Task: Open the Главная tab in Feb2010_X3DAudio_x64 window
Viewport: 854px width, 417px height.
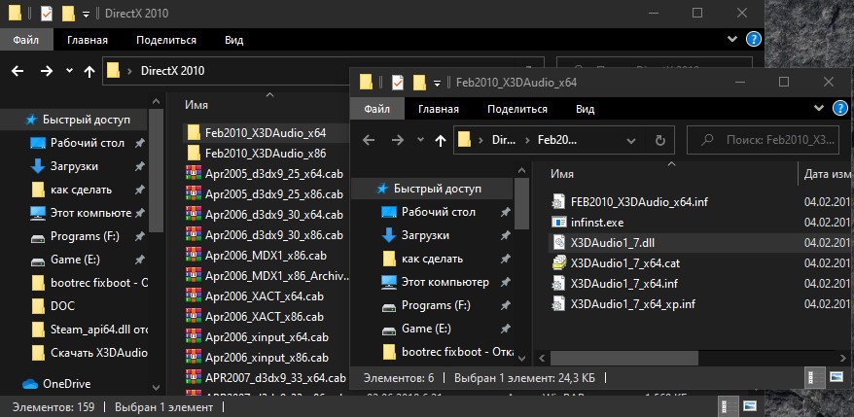Action: [439, 109]
